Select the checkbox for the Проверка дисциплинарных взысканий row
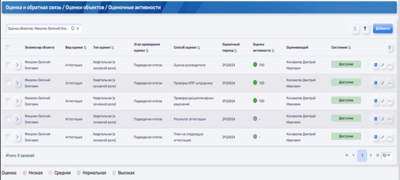The image size is (400, 180). [8, 101]
